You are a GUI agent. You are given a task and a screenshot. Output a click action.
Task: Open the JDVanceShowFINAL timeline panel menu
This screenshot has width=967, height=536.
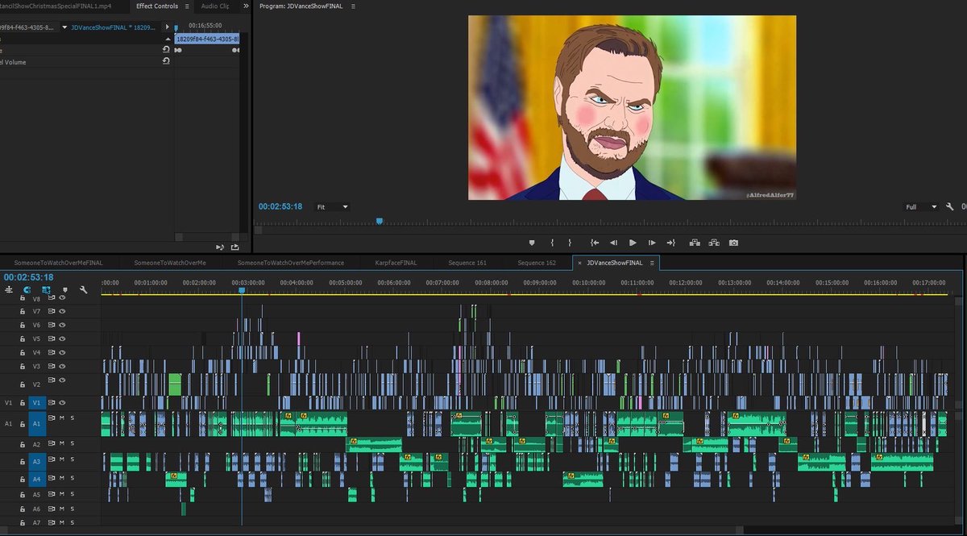(652, 263)
